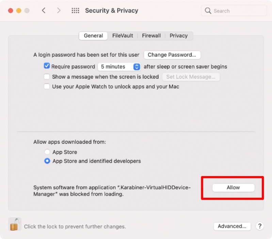Minimize the window with the yellow button
The image size is (272, 239).
pos(19,11)
